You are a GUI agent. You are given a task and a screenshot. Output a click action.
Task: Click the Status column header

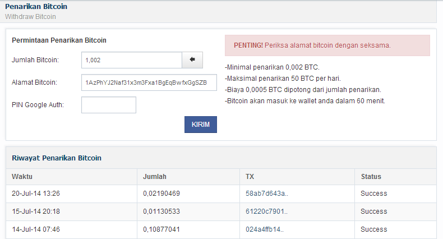point(371,177)
